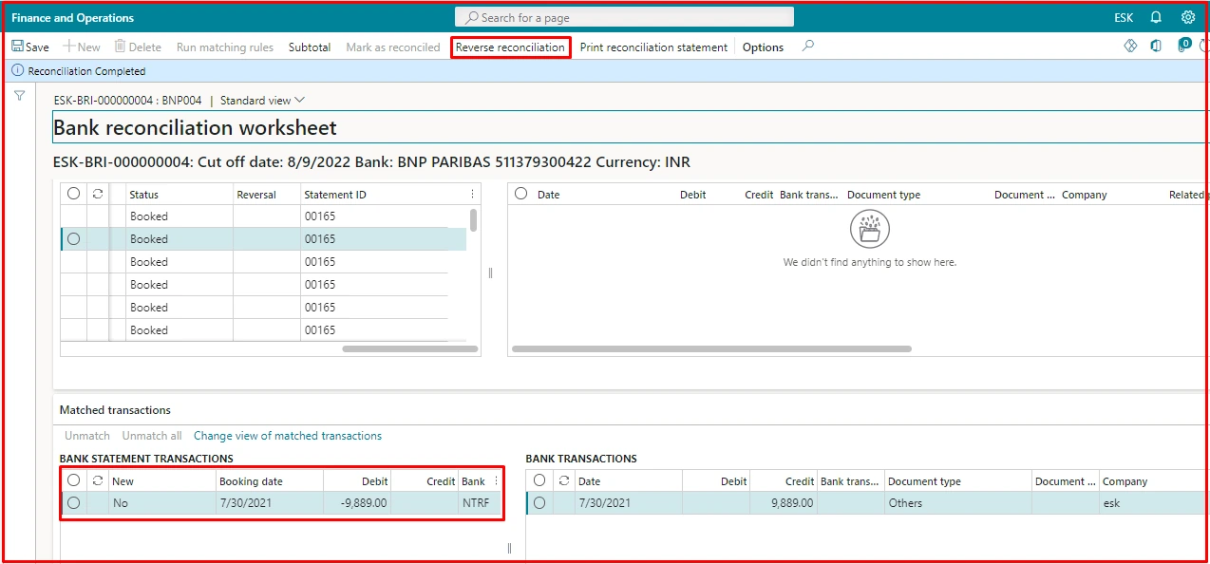Screen dimensions: 1210x564
Task: Click Finance and Operations title
Action: 73,18
